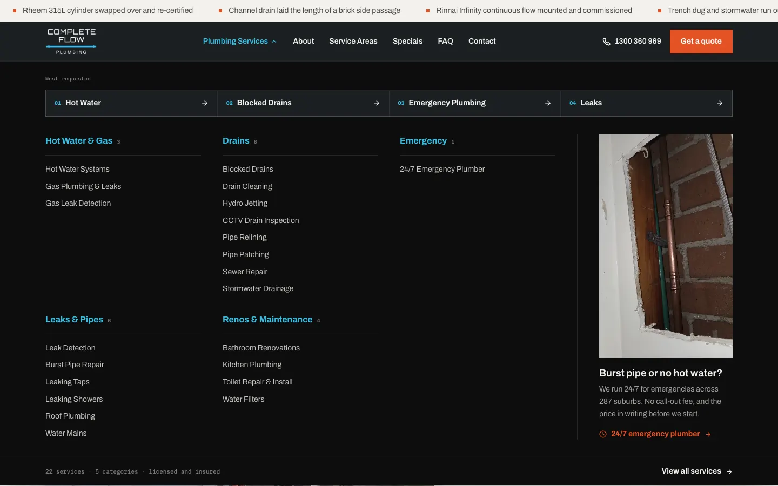The height and width of the screenshot is (486, 778).
Task: Open the Specials menu item
Action: pos(407,41)
